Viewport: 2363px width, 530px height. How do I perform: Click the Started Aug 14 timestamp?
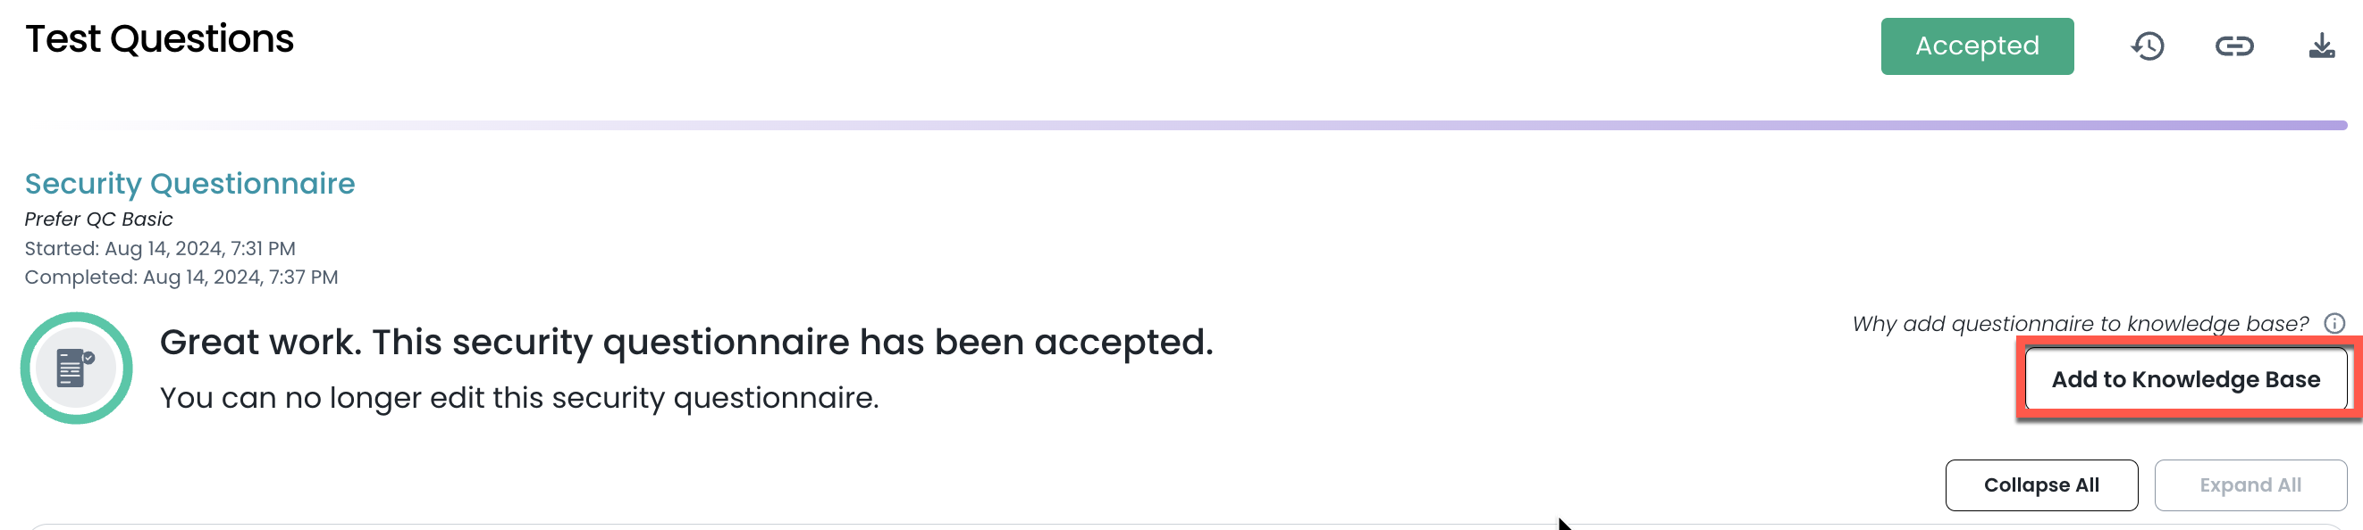point(161,249)
